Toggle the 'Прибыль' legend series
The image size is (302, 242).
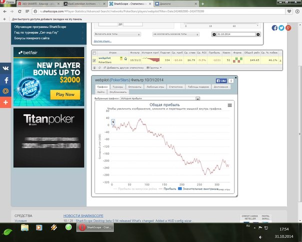coord(167,189)
